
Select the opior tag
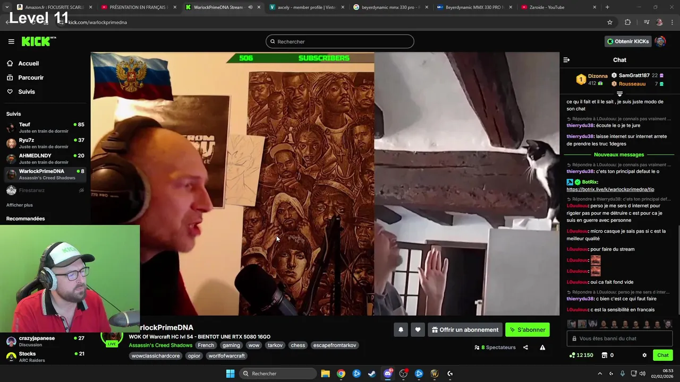click(194, 356)
